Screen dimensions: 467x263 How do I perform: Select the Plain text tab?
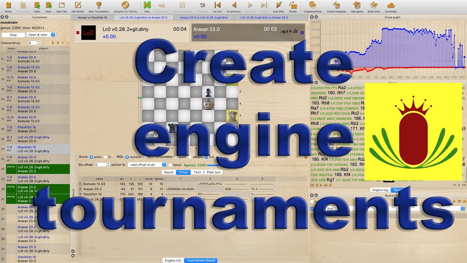click(214, 172)
